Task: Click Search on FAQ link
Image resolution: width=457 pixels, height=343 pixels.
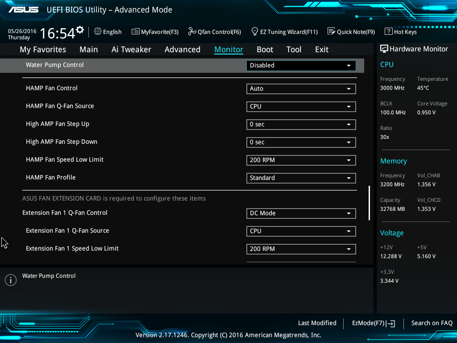Action: click(x=432, y=323)
